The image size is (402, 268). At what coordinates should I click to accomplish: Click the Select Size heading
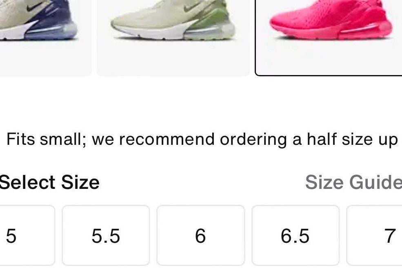(x=49, y=182)
